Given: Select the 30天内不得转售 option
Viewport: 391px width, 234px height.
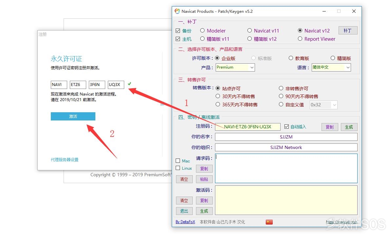Looking at the screenshot, I should point(218,96).
